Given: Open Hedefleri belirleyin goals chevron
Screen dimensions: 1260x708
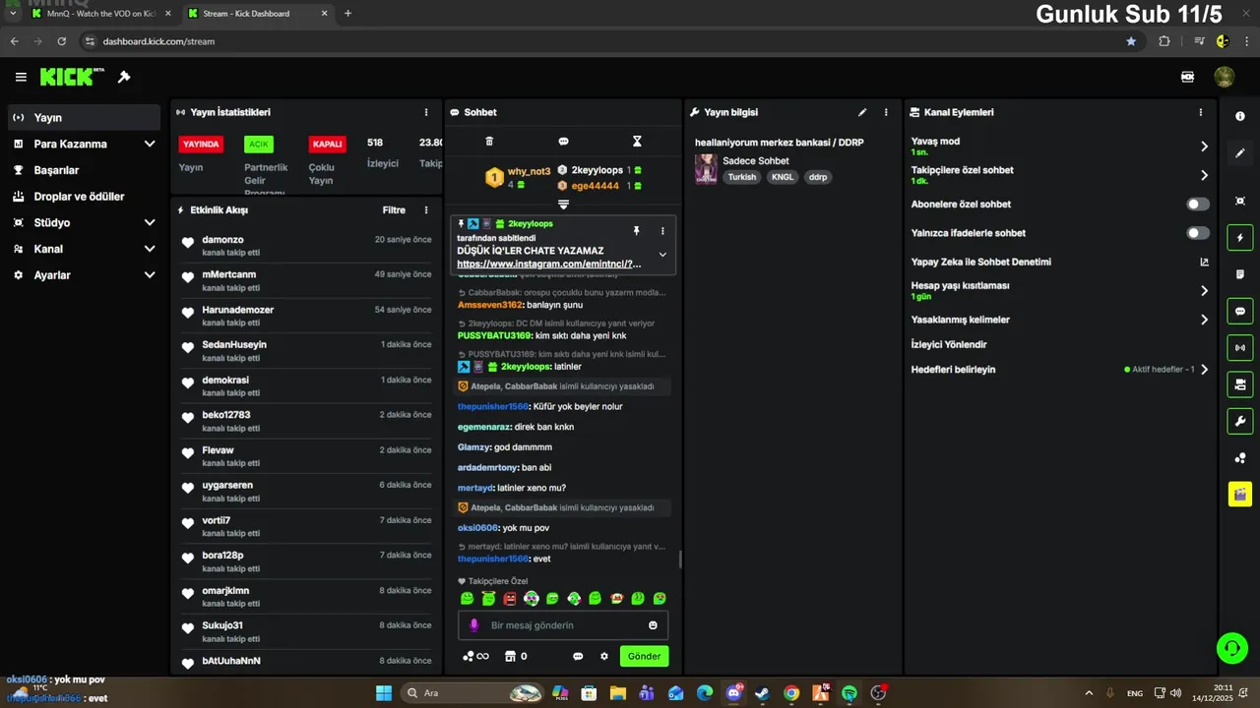Looking at the screenshot, I should [1204, 370].
